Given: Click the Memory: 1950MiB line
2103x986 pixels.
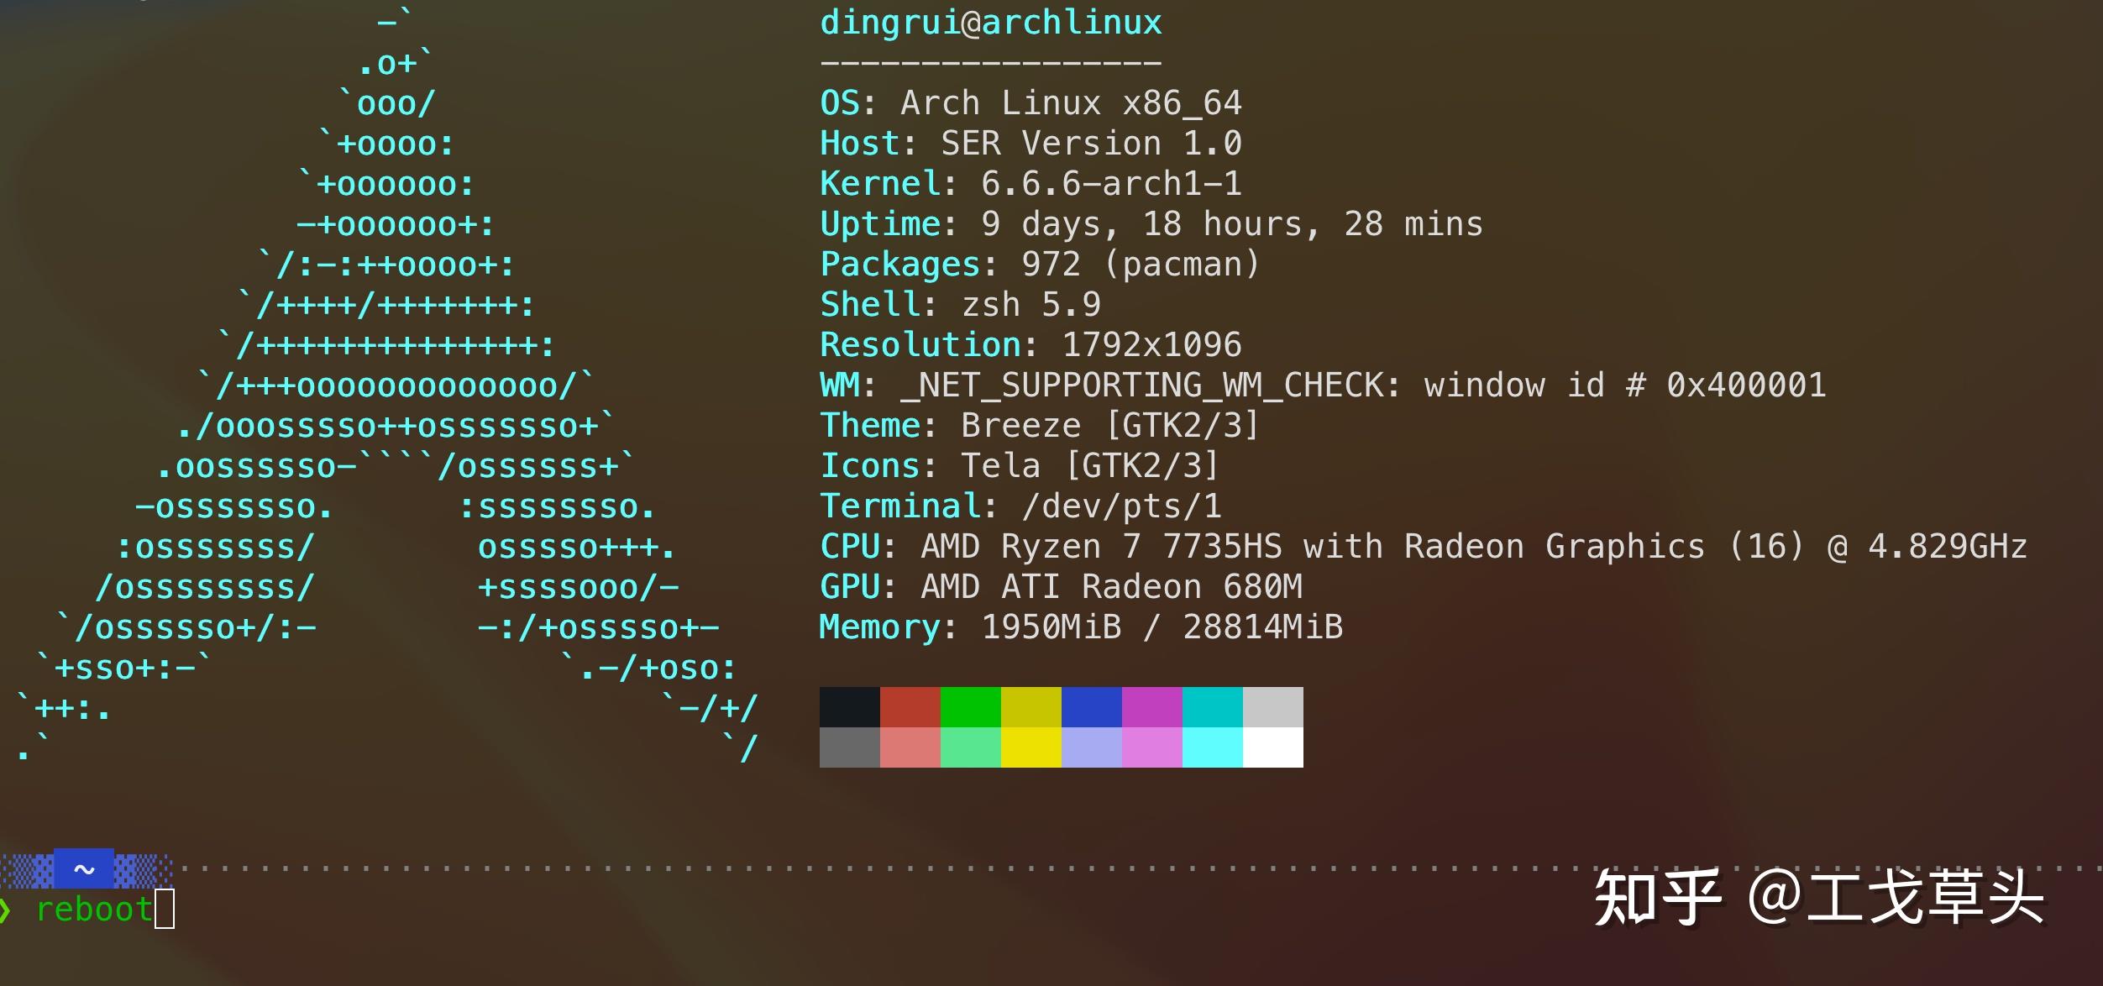Looking at the screenshot, I should pos(1081,627).
